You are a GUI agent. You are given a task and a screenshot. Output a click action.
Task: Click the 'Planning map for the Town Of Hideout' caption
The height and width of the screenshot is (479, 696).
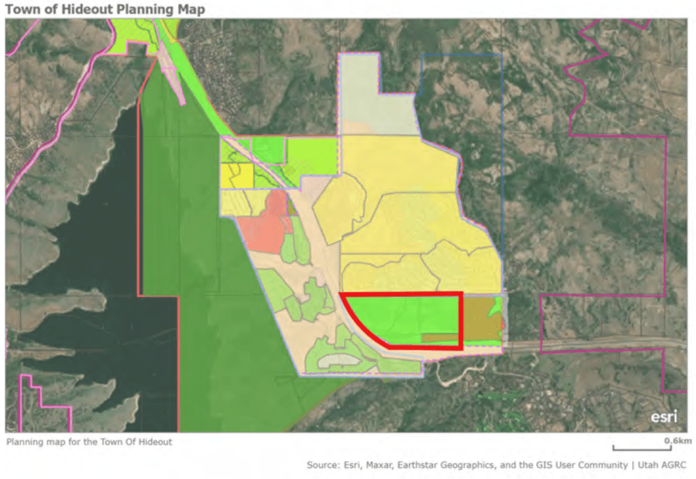point(89,442)
